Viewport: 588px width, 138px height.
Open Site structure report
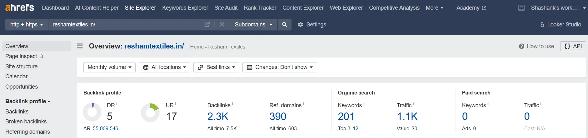21,67
